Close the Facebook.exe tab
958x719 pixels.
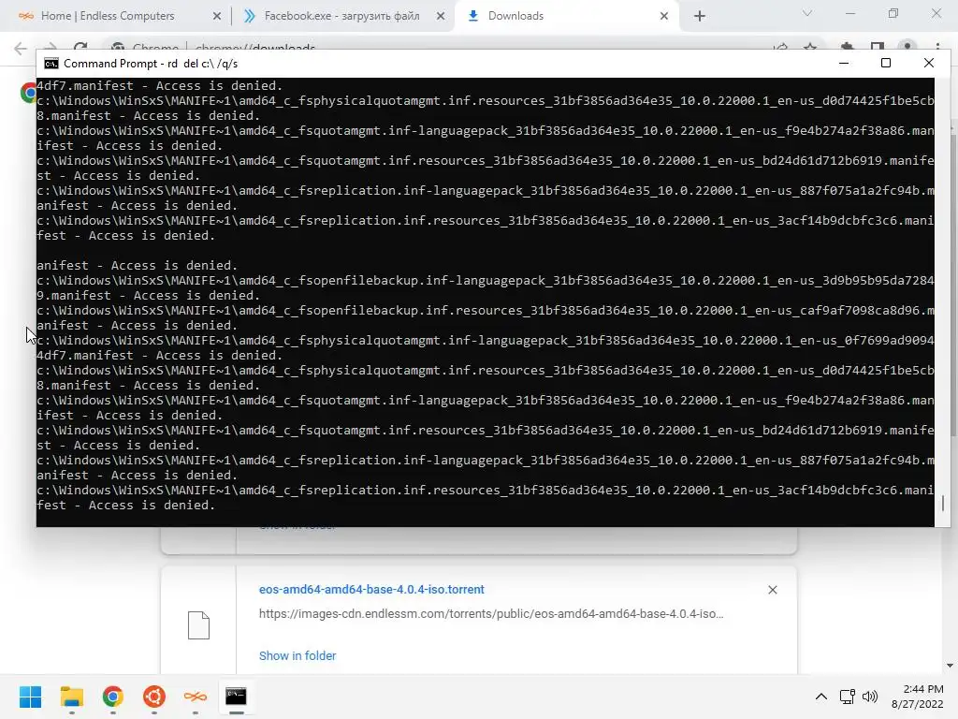[x=441, y=17]
